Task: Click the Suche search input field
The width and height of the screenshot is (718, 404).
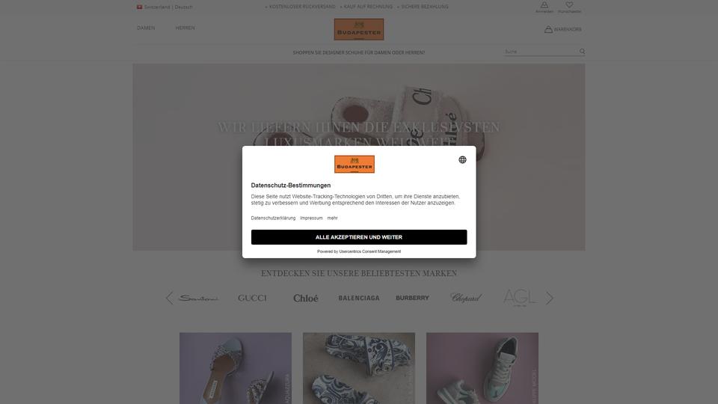Action: pyautogui.click(x=541, y=52)
